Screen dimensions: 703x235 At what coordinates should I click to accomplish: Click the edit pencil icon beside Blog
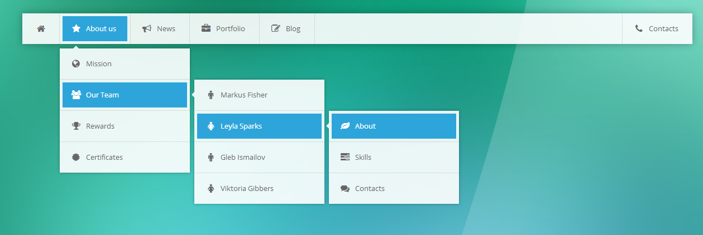coord(276,28)
